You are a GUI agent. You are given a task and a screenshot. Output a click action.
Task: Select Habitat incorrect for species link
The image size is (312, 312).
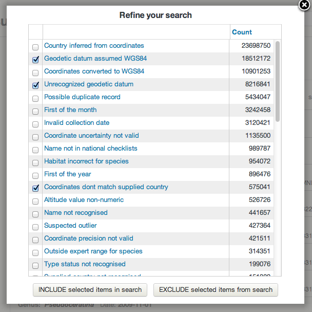(x=86, y=161)
